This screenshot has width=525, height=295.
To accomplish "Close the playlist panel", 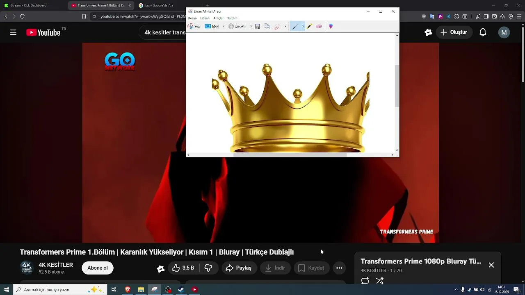I will [491, 265].
